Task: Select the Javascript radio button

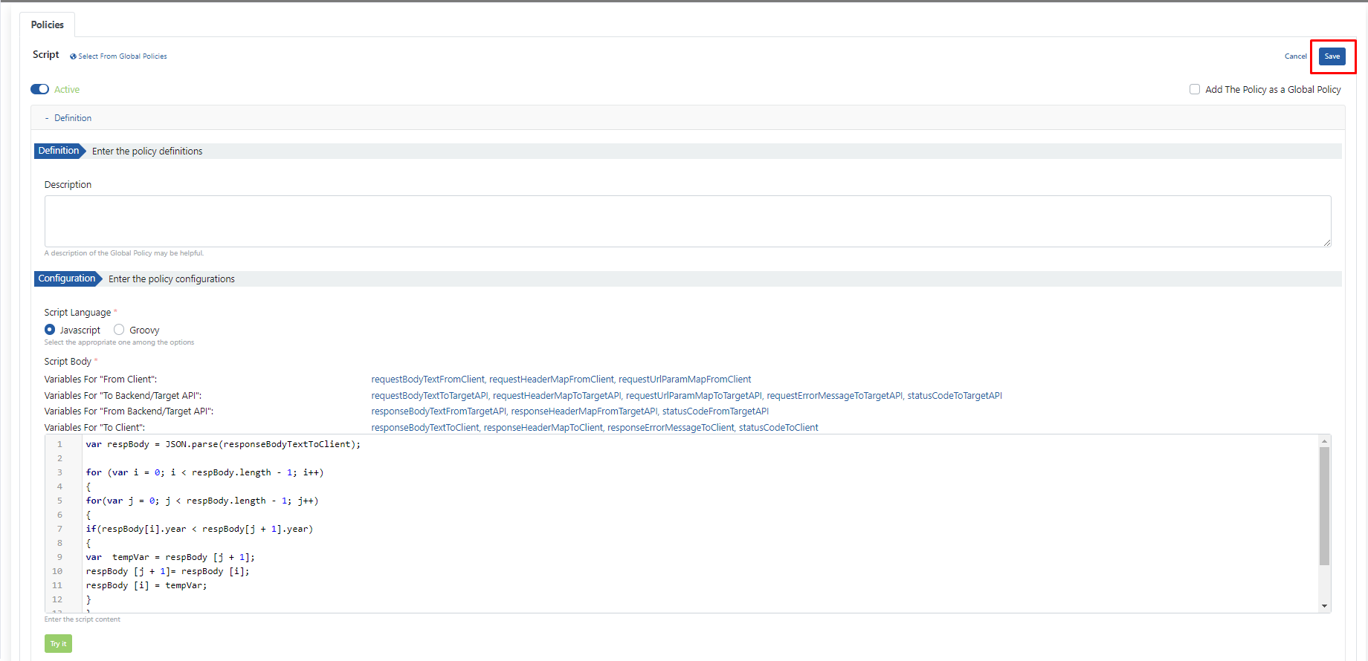Action: click(50, 330)
